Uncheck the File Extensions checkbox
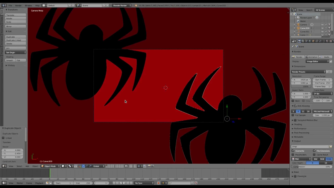This screenshot has height=188, width=334. (x=314, y=151)
